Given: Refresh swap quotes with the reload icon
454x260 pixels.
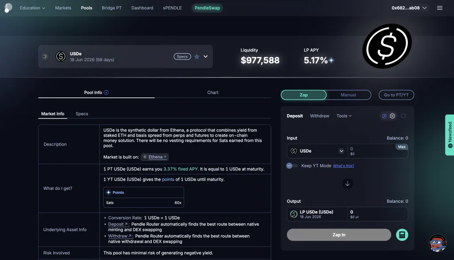Looking at the screenshot, I should point(403,116).
